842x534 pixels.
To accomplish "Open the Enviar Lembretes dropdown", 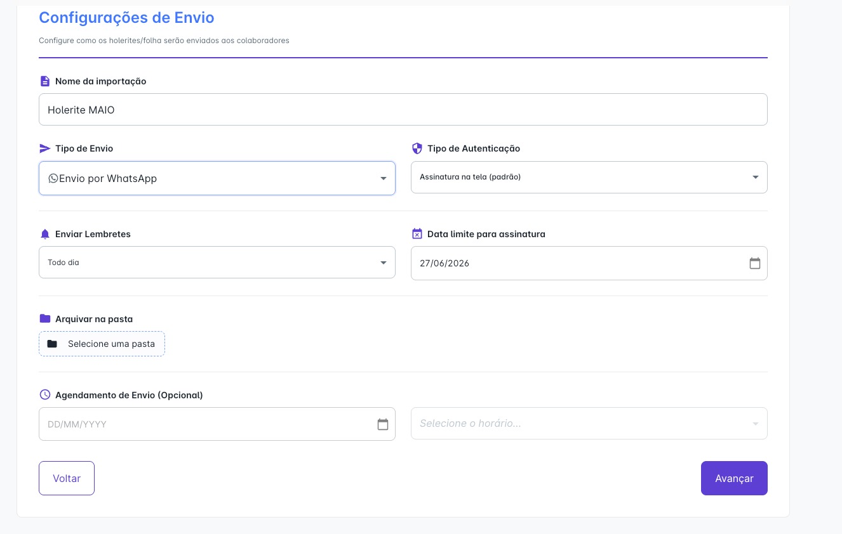I will [x=217, y=263].
